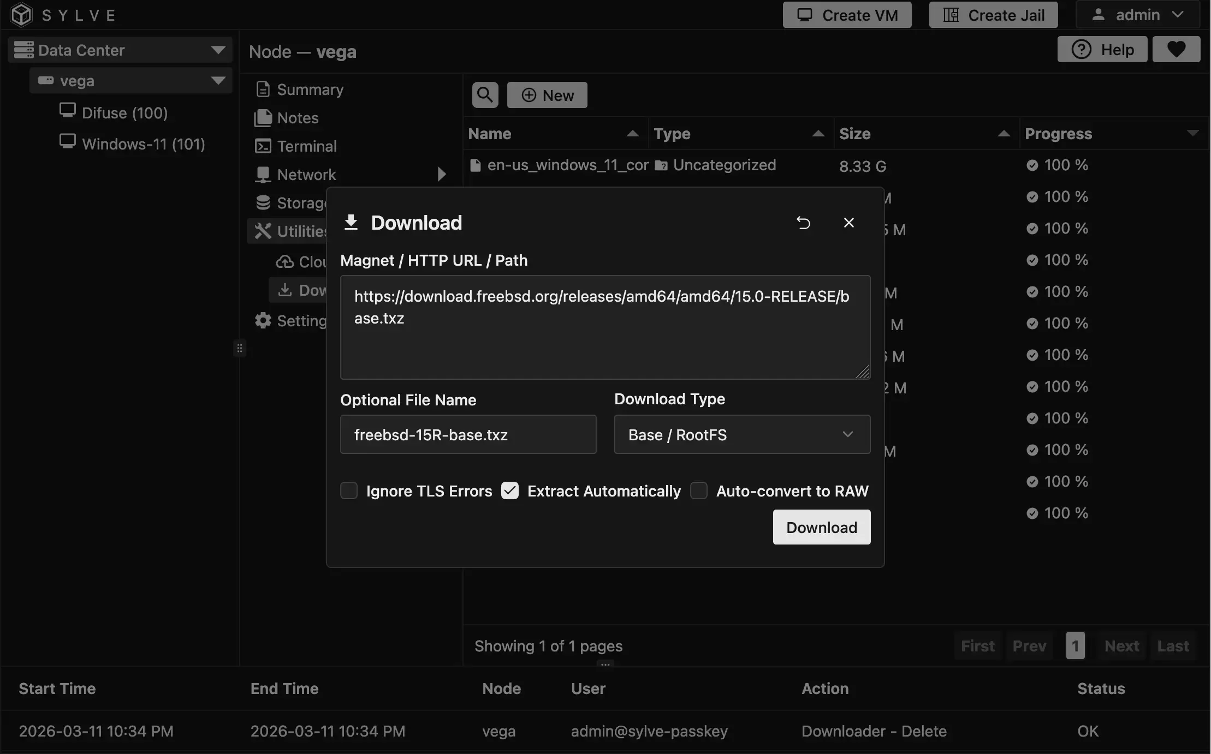Click the New button above the table
The width and height of the screenshot is (1211, 754).
coord(547,94)
